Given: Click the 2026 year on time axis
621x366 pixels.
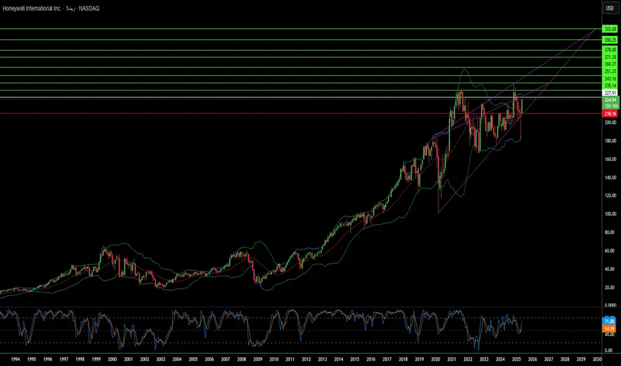Looking at the screenshot, I should pyautogui.click(x=532, y=359).
